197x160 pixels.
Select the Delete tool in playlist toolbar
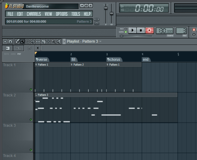[27, 41]
